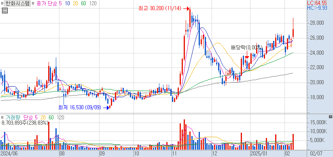Screen dimensions: 333x157
Task: Toggle the square beside 거래량 label
Action: click(x=2, y=117)
